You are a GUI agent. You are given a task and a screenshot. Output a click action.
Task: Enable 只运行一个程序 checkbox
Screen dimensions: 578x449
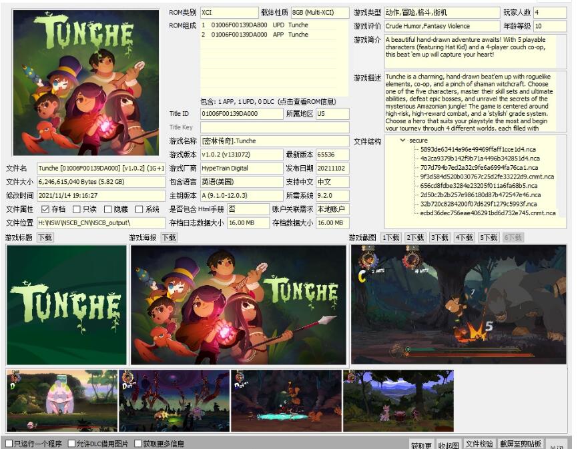click(x=9, y=444)
